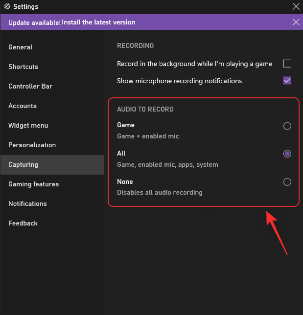Select the All audio radio button

point(287,154)
